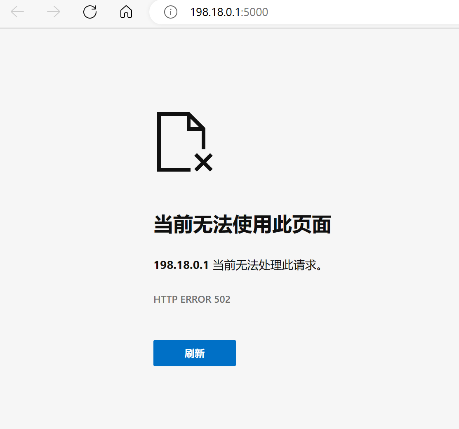Return to previous page with back arrow
459x429 pixels.
pyautogui.click(x=17, y=12)
